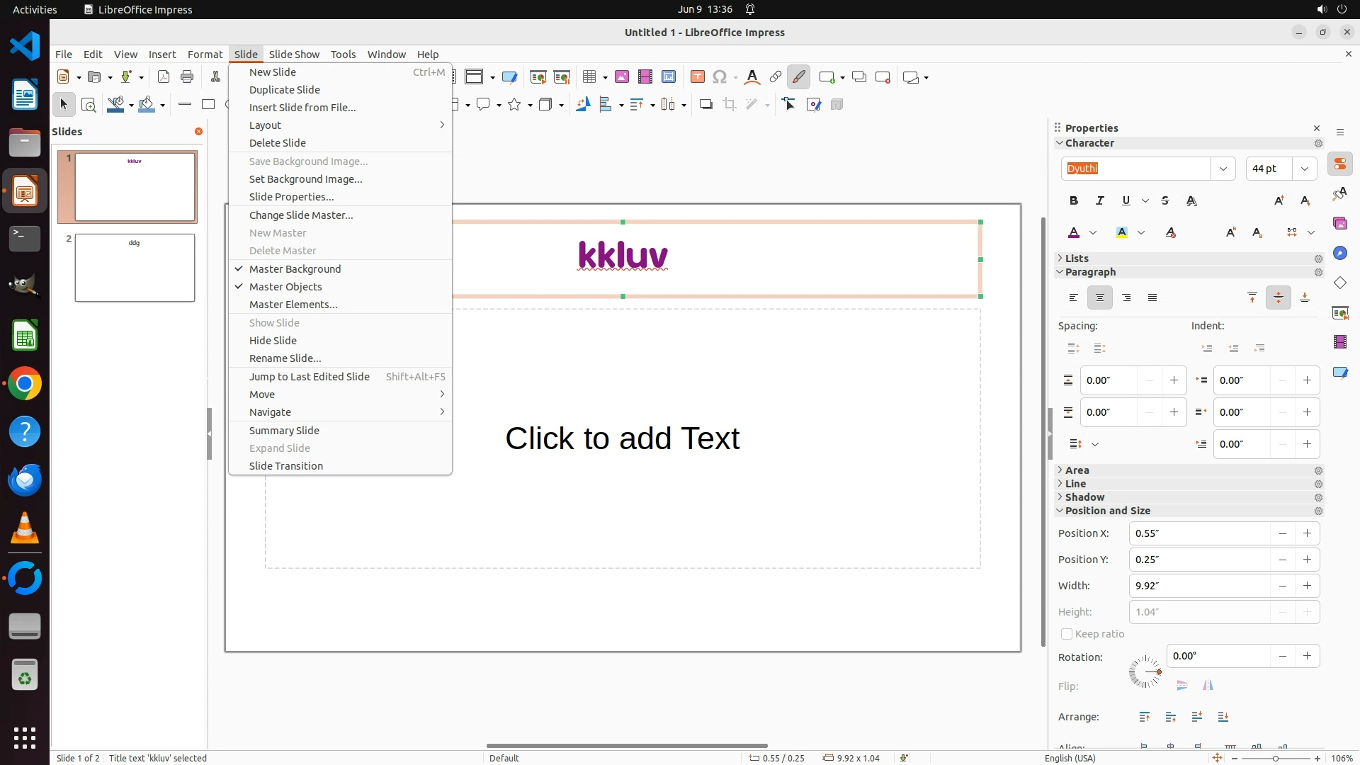
Task: Enable the Keep ratio checkbox
Action: pos(1067,634)
